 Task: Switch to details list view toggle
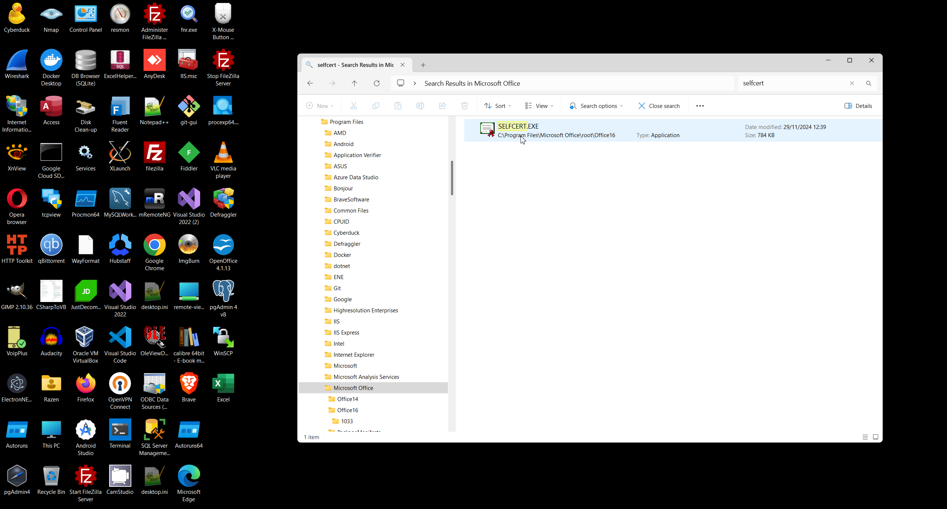click(x=865, y=437)
